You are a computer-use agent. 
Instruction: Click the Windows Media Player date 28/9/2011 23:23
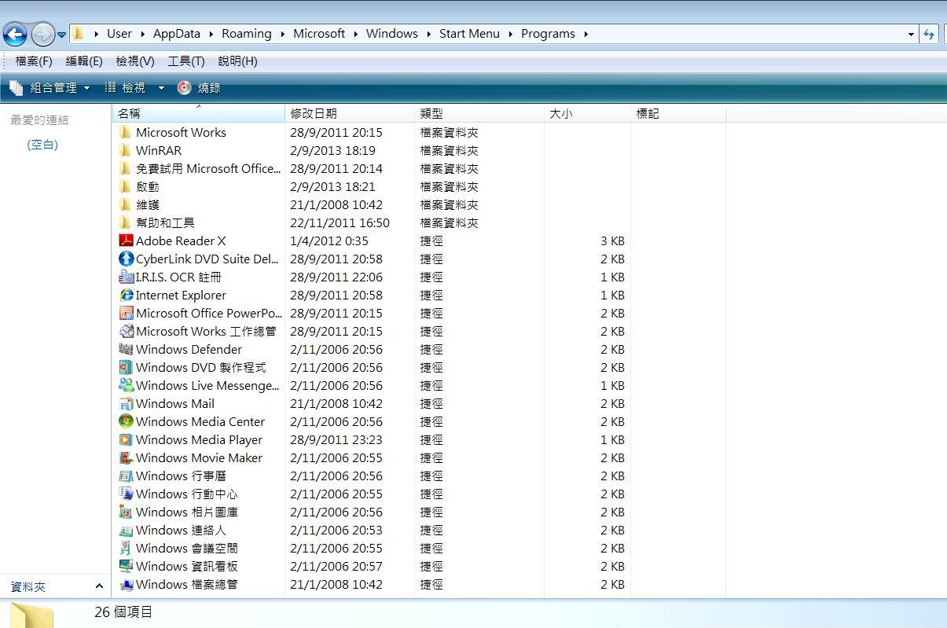[336, 439]
